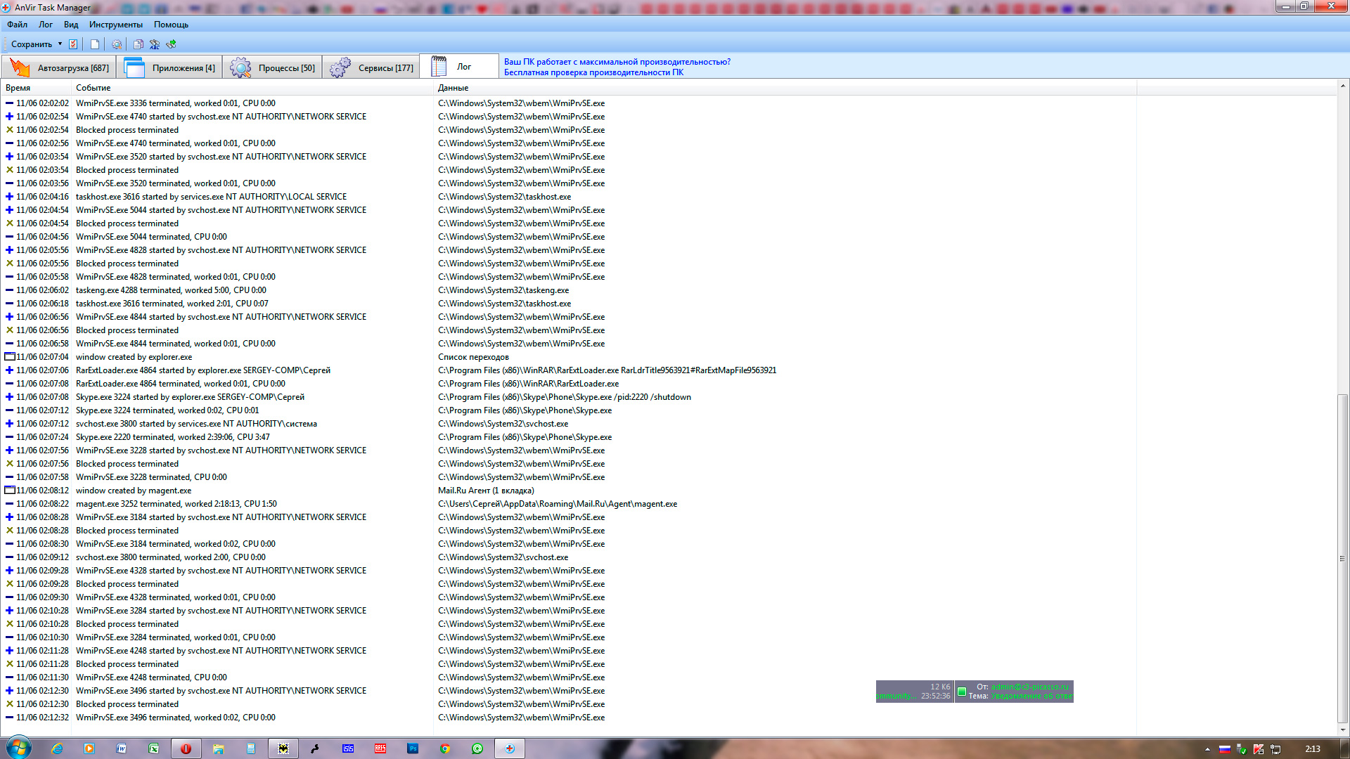Open Windows Explorer folder from taskbar
1350x759 pixels.
(219, 748)
